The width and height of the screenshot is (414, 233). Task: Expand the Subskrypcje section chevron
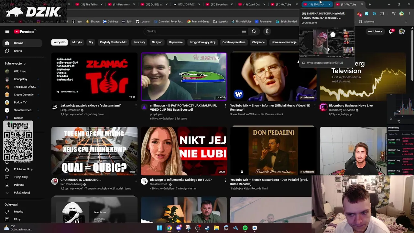[x=25, y=63]
